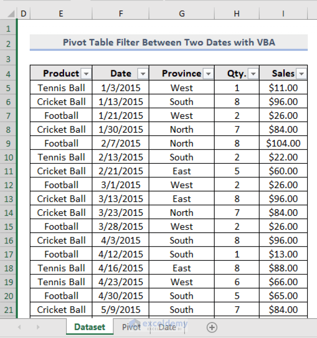Click the new sheet plus icon

click(212, 327)
